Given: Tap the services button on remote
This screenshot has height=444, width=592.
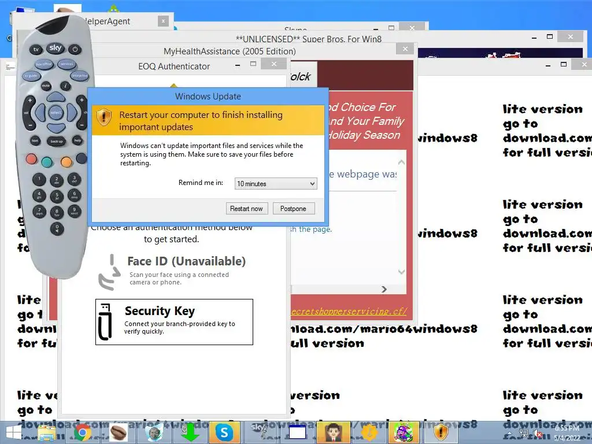Looking at the screenshot, I should click(67, 64).
